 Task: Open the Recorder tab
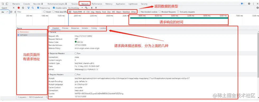pyautogui.click(x=38, y=4)
